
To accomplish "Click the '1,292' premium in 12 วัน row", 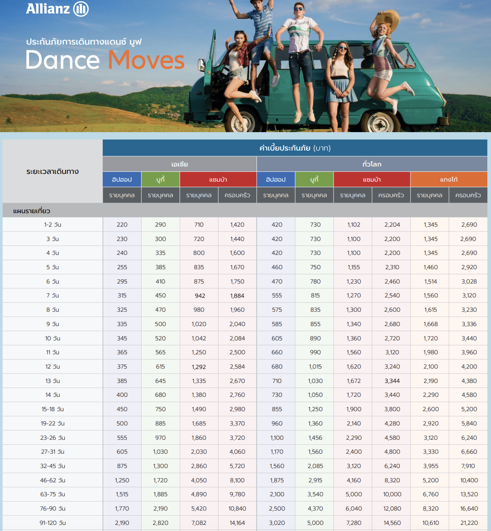I will click(x=199, y=367).
